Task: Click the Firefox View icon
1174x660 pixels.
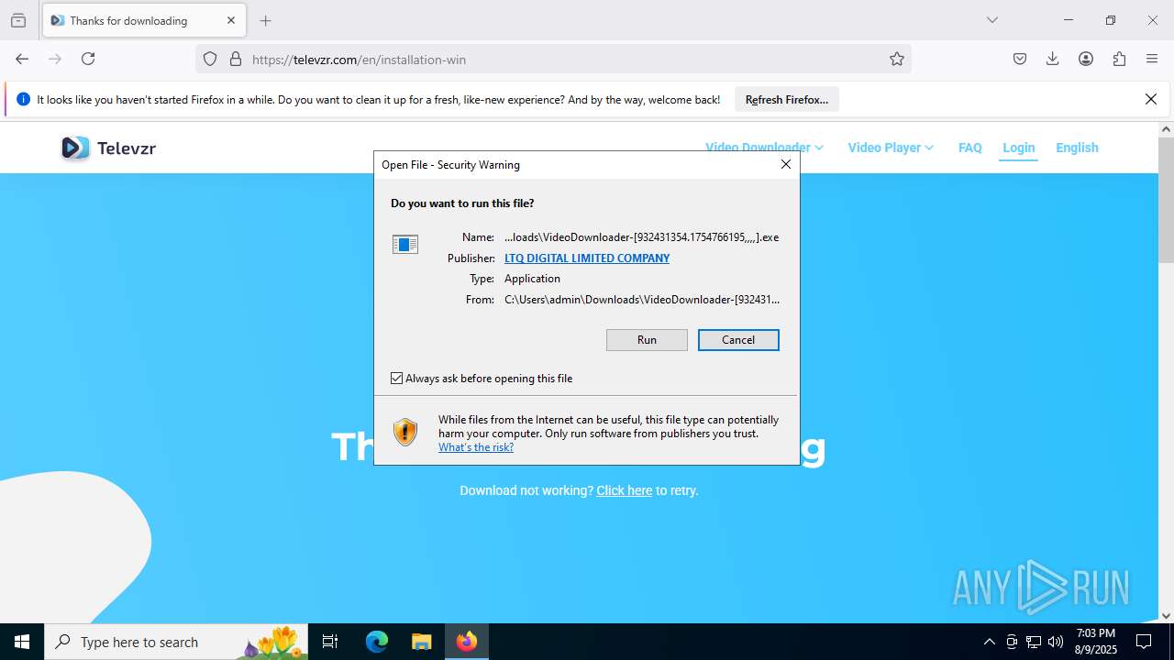Action: [x=18, y=20]
